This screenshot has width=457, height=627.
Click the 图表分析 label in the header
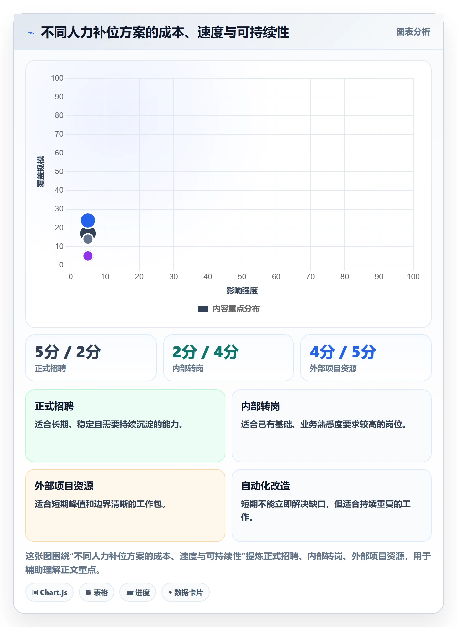[413, 32]
